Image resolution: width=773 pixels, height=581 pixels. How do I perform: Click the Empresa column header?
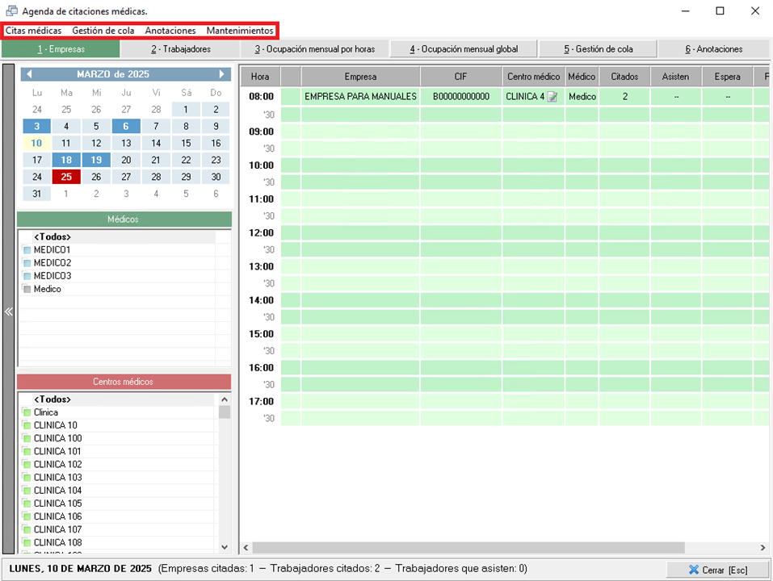click(x=360, y=77)
